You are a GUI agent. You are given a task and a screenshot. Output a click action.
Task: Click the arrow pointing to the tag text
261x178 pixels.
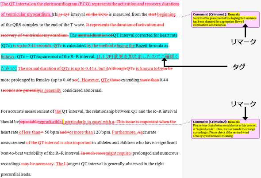(x=194, y=63)
